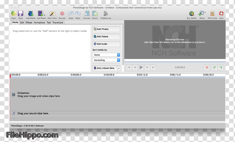Open Help from the toolbar
Image resolution: width=235 pixels, height=142 pixels.
(x=221, y=15)
